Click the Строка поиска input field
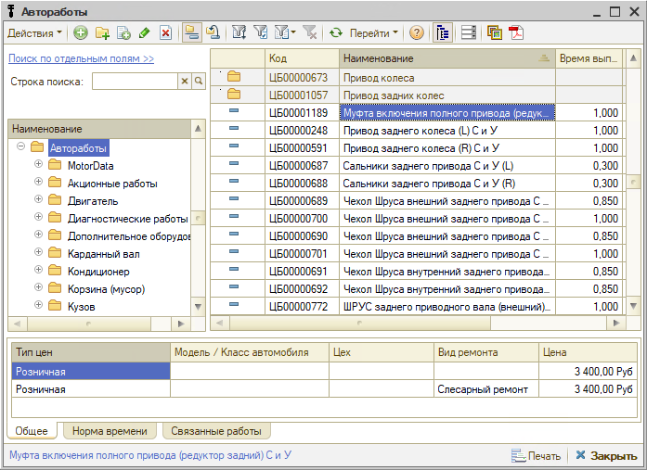The image size is (647, 470). 134,82
